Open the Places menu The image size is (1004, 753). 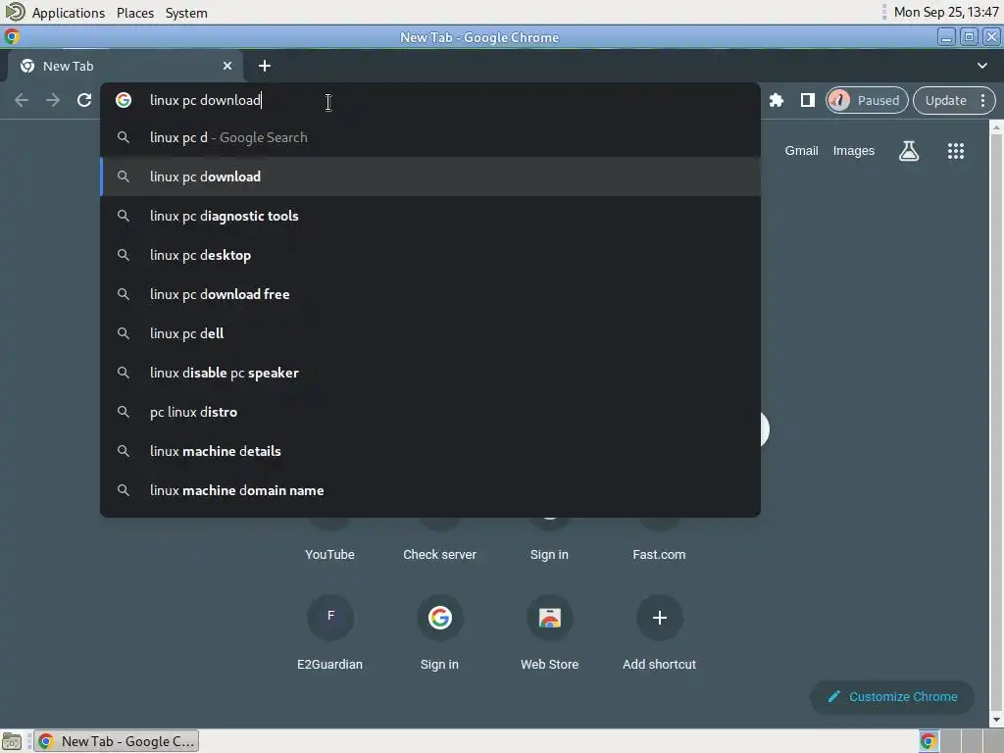(x=135, y=13)
